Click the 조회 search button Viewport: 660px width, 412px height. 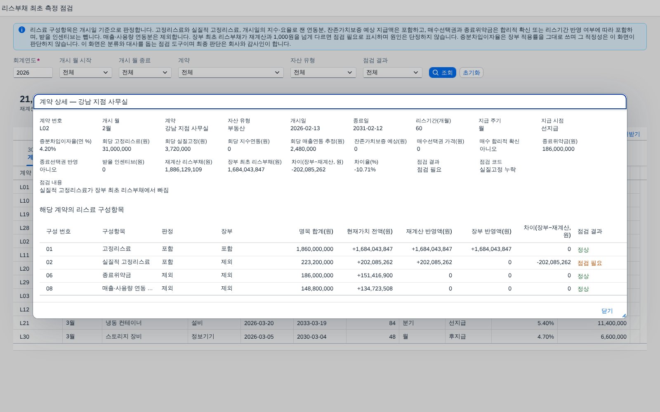coord(442,73)
